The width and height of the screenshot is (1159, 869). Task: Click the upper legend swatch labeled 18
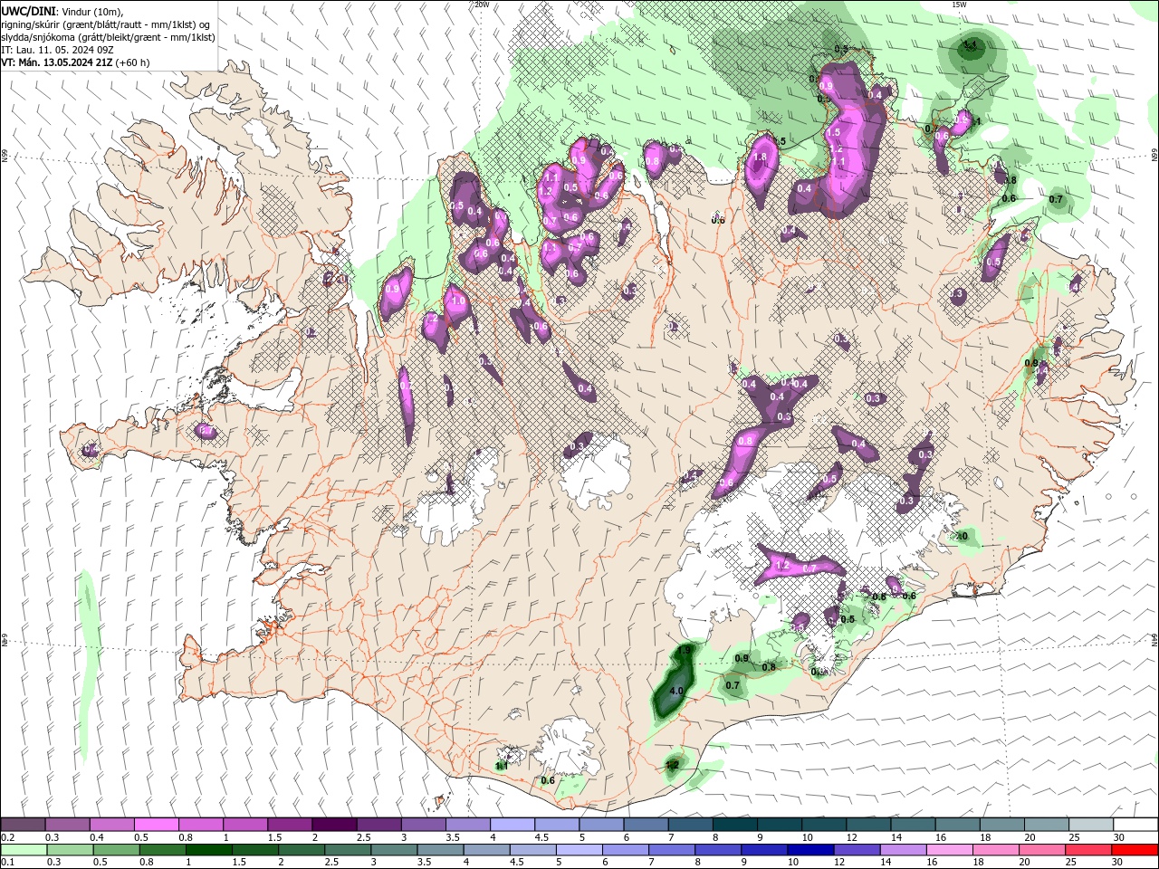(x=1001, y=825)
